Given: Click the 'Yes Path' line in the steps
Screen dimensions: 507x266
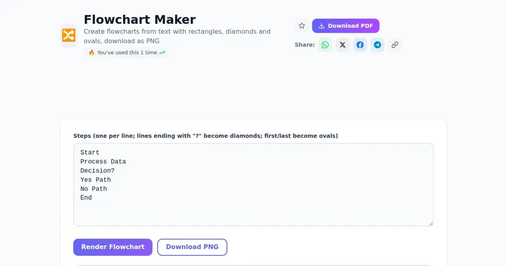Looking at the screenshot, I should click(95, 180).
